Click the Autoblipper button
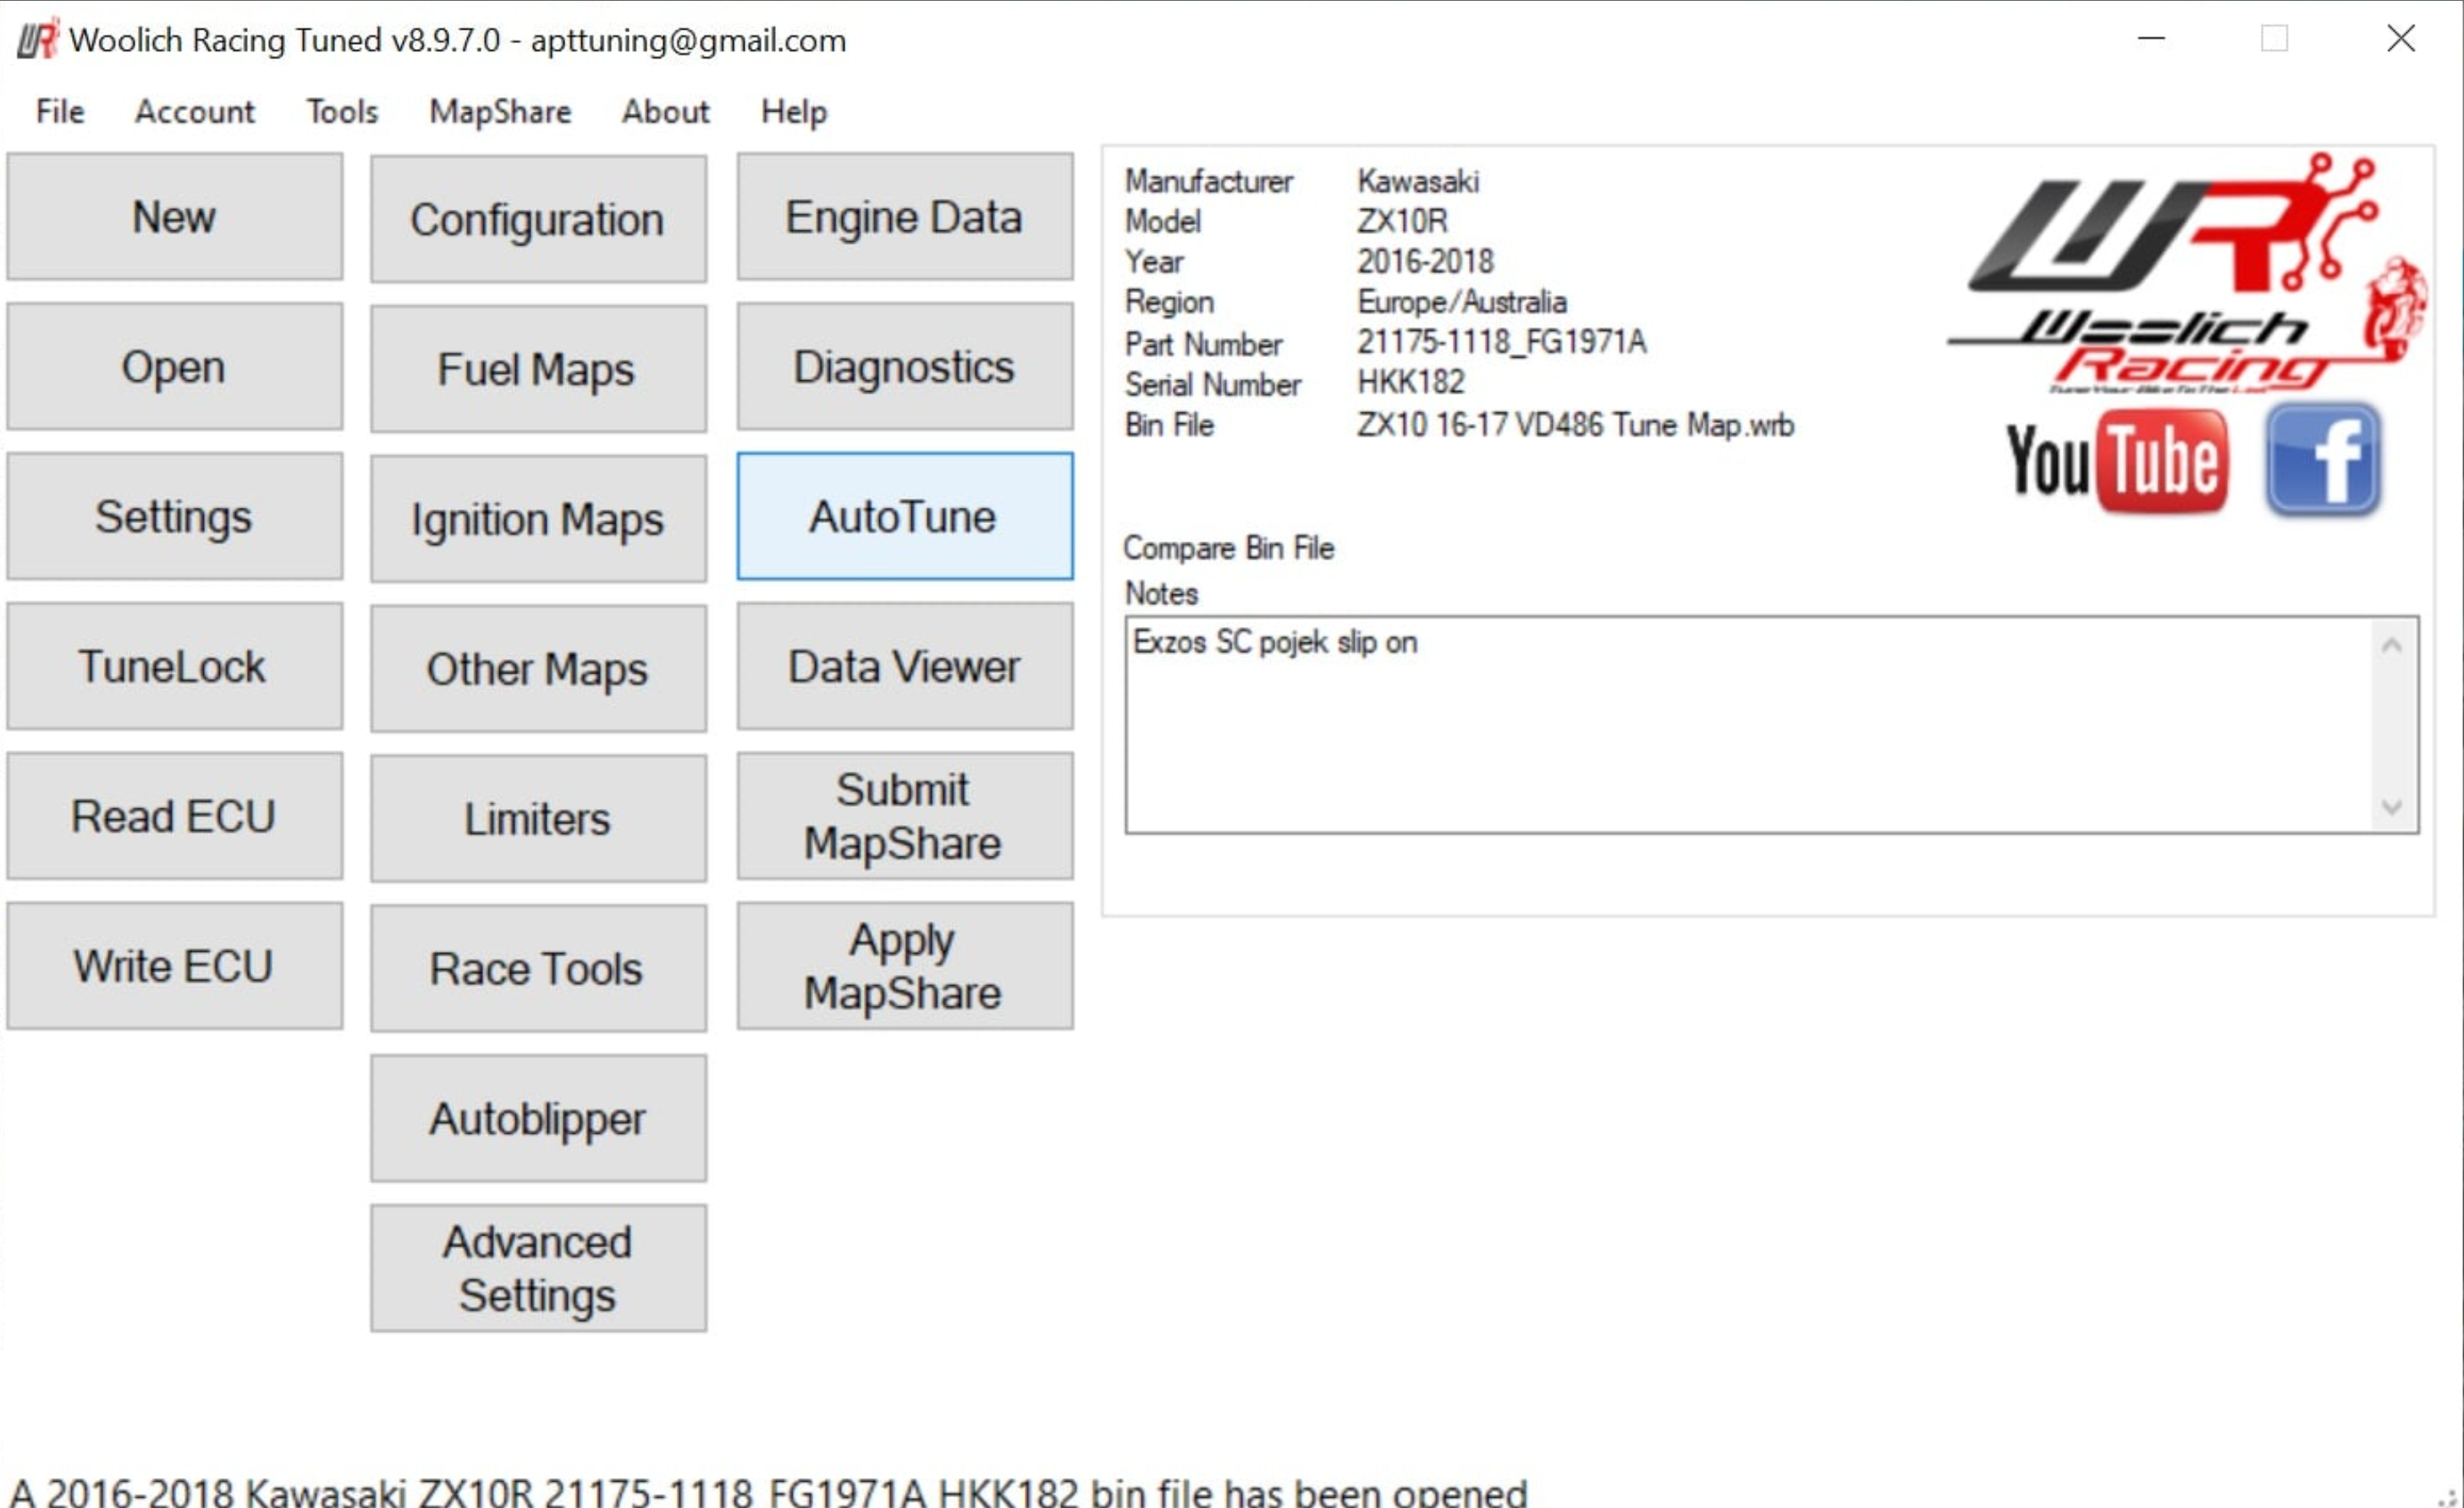 pyautogui.click(x=538, y=1118)
